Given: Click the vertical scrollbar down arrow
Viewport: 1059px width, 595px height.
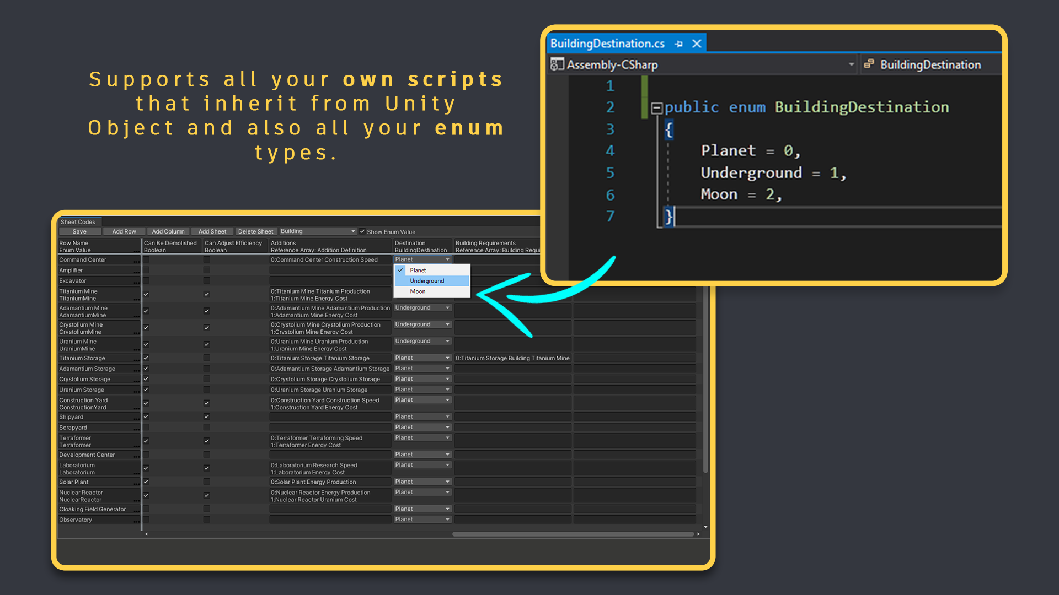Looking at the screenshot, I should click(705, 527).
